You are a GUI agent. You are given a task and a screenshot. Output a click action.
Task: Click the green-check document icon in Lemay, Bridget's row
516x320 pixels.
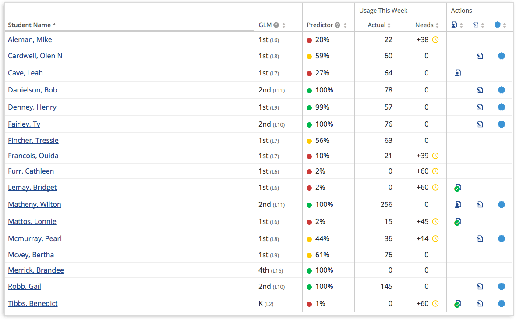tap(458, 188)
